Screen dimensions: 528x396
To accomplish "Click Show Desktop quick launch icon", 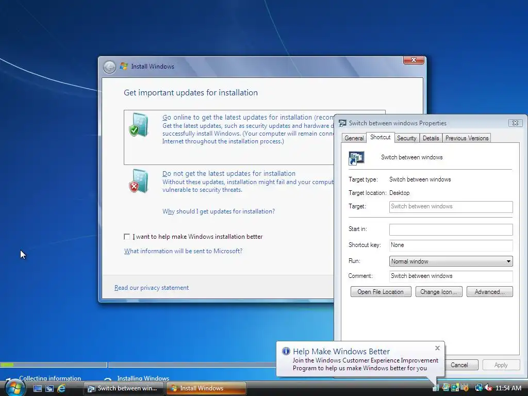I will point(37,388).
